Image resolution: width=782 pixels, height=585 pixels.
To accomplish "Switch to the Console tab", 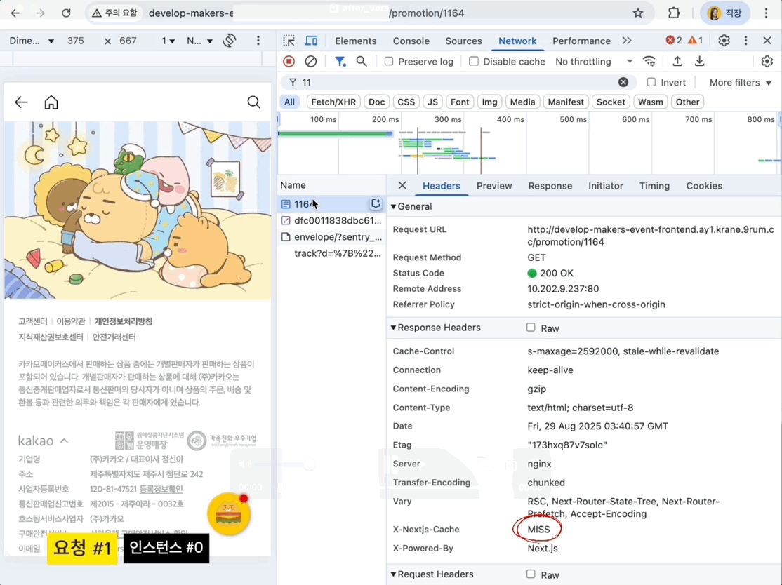I will [411, 41].
